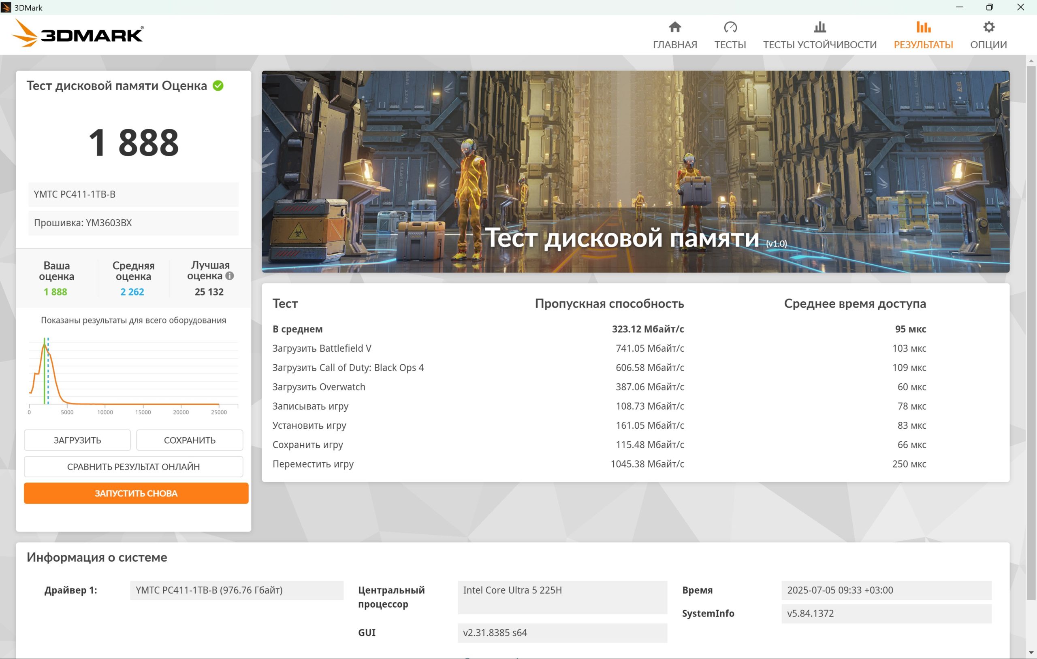Click the vertical scrollbar thumb
Viewport: 1037px width, 659px height.
[x=1031, y=333]
